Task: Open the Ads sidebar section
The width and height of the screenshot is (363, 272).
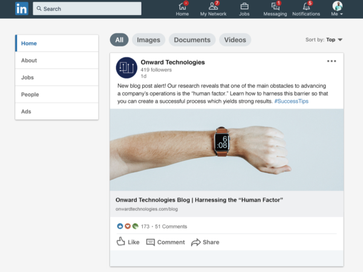Action: click(x=57, y=111)
